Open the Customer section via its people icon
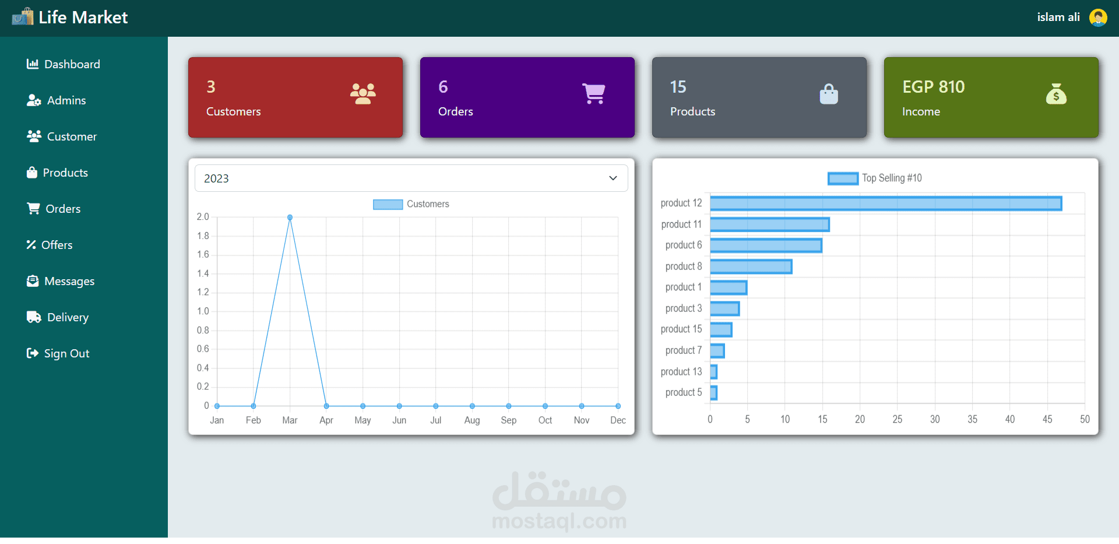Viewport: 1119px width, 544px height. (x=33, y=136)
